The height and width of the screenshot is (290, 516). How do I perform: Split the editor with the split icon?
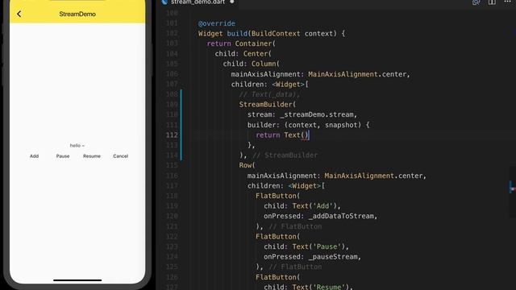coord(492,2)
